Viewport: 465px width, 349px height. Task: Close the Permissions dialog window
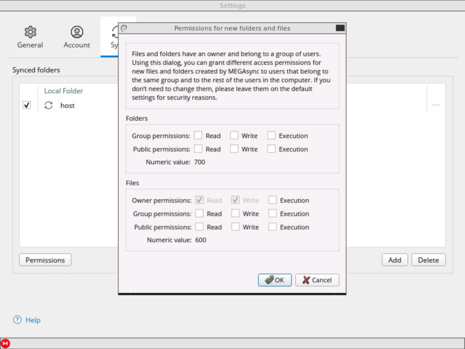pyautogui.click(x=340, y=28)
